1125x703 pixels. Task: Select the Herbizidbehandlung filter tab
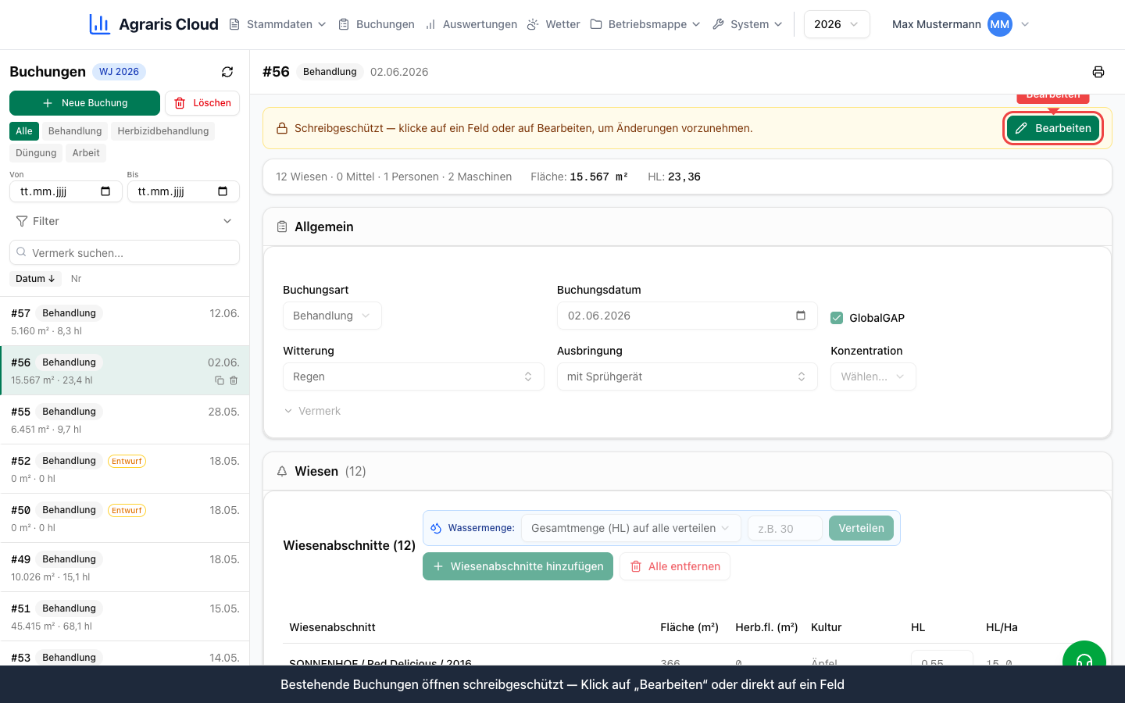[x=163, y=131]
